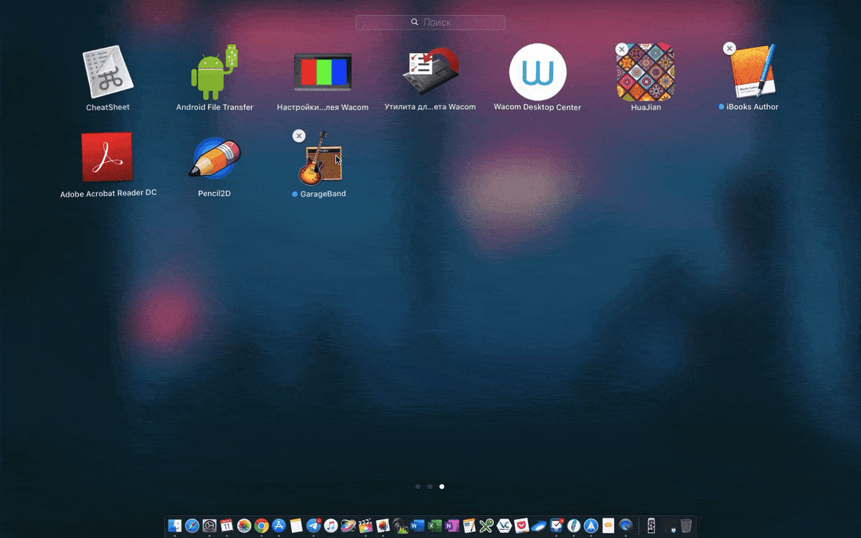
Task: Open Microsoft Word from the Dock
Action: (x=417, y=526)
